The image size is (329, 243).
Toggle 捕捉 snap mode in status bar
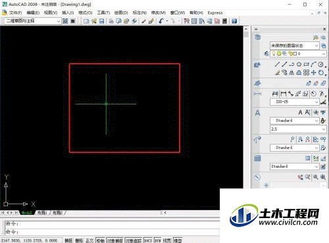click(68, 240)
